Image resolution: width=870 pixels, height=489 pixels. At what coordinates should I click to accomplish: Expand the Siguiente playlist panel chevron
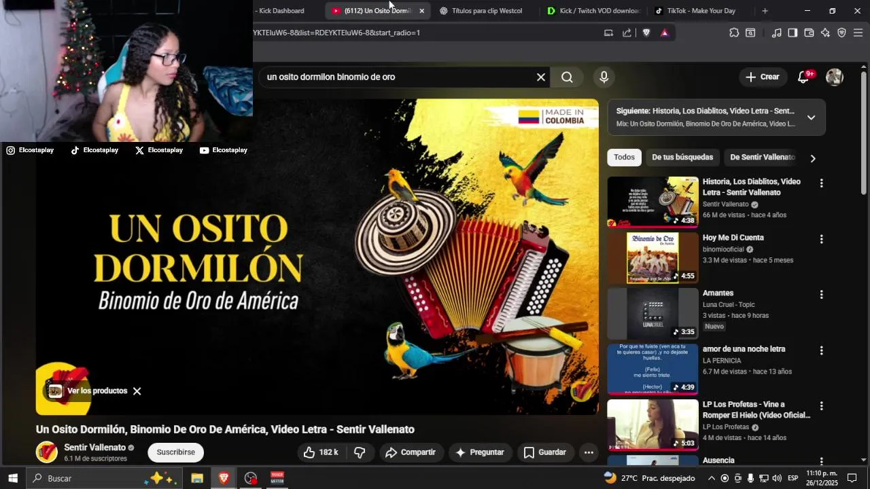click(x=811, y=117)
